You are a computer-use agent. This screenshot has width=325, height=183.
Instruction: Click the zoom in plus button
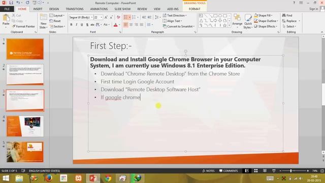click(x=308, y=171)
